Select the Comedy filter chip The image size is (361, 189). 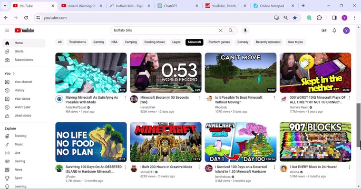(x=243, y=42)
